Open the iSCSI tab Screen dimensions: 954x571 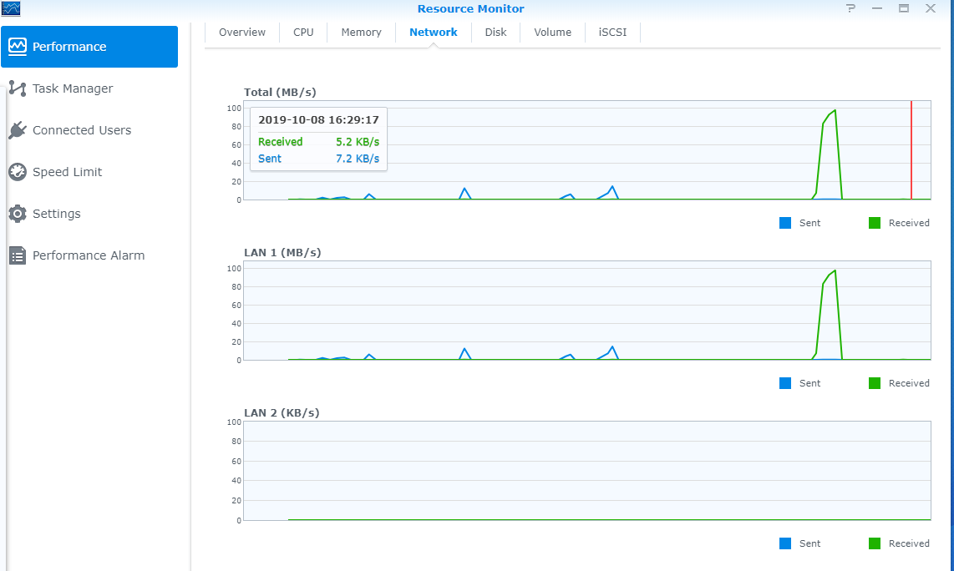pyautogui.click(x=612, y=32)
